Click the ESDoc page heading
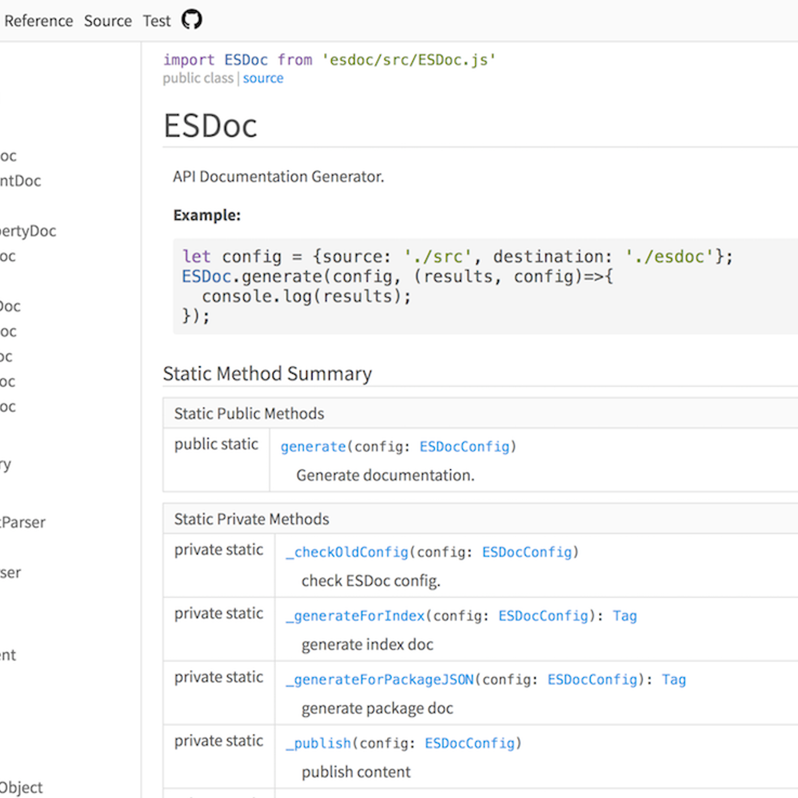The image size is (798, 798). click(x=210, y=125)
